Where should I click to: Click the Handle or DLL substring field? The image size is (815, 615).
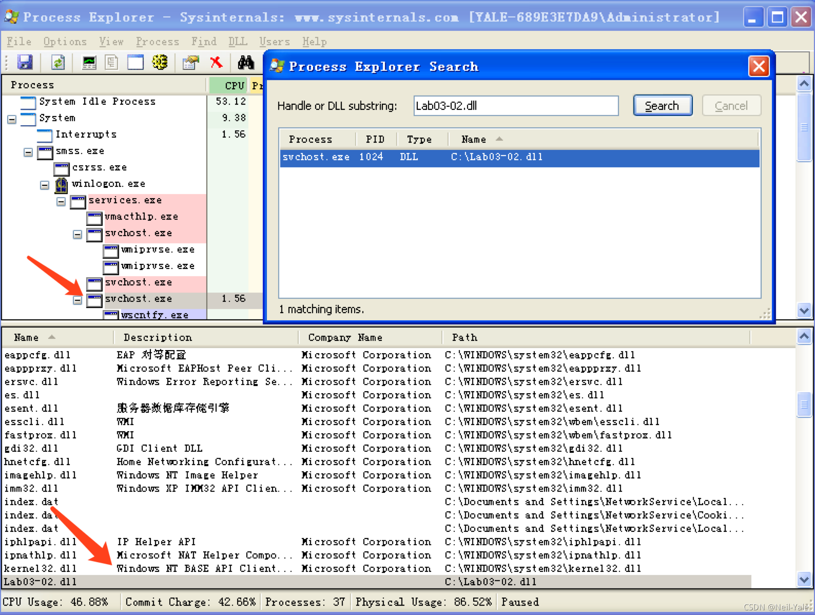coord(516,105)
